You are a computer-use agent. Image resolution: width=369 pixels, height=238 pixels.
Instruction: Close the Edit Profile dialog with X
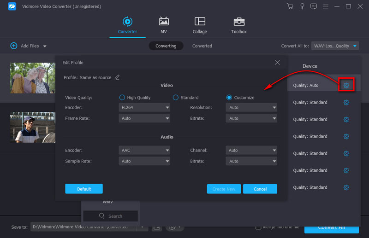tap(277, 62)
